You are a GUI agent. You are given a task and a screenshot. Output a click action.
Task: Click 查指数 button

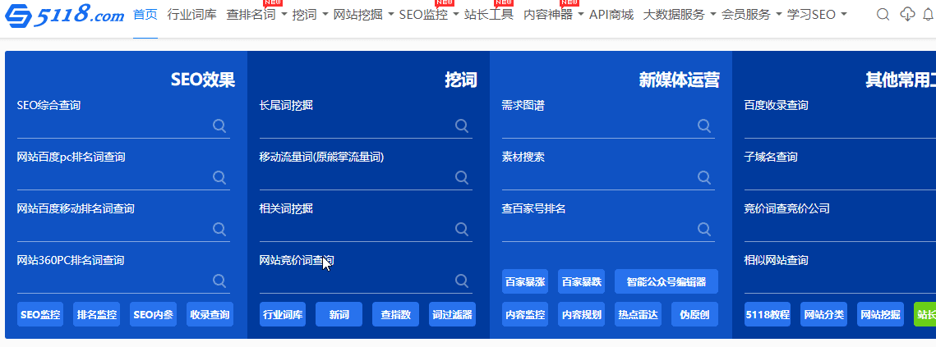[396, 314]
